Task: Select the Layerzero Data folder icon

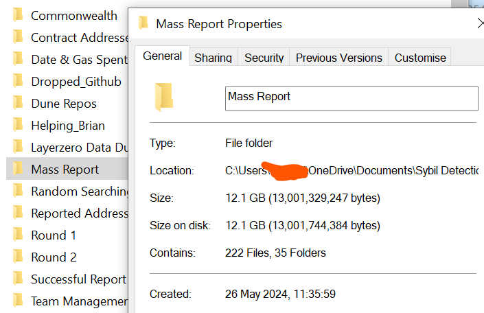Action: tap(18, 147)
